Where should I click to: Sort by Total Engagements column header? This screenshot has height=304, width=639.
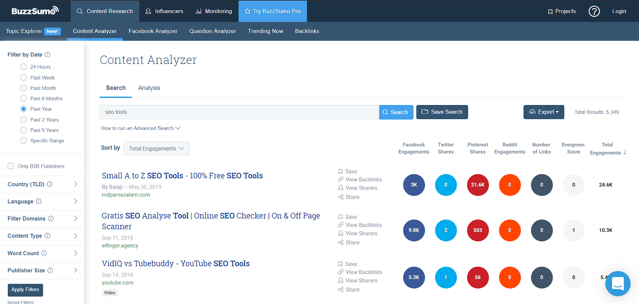coord(607,149)
